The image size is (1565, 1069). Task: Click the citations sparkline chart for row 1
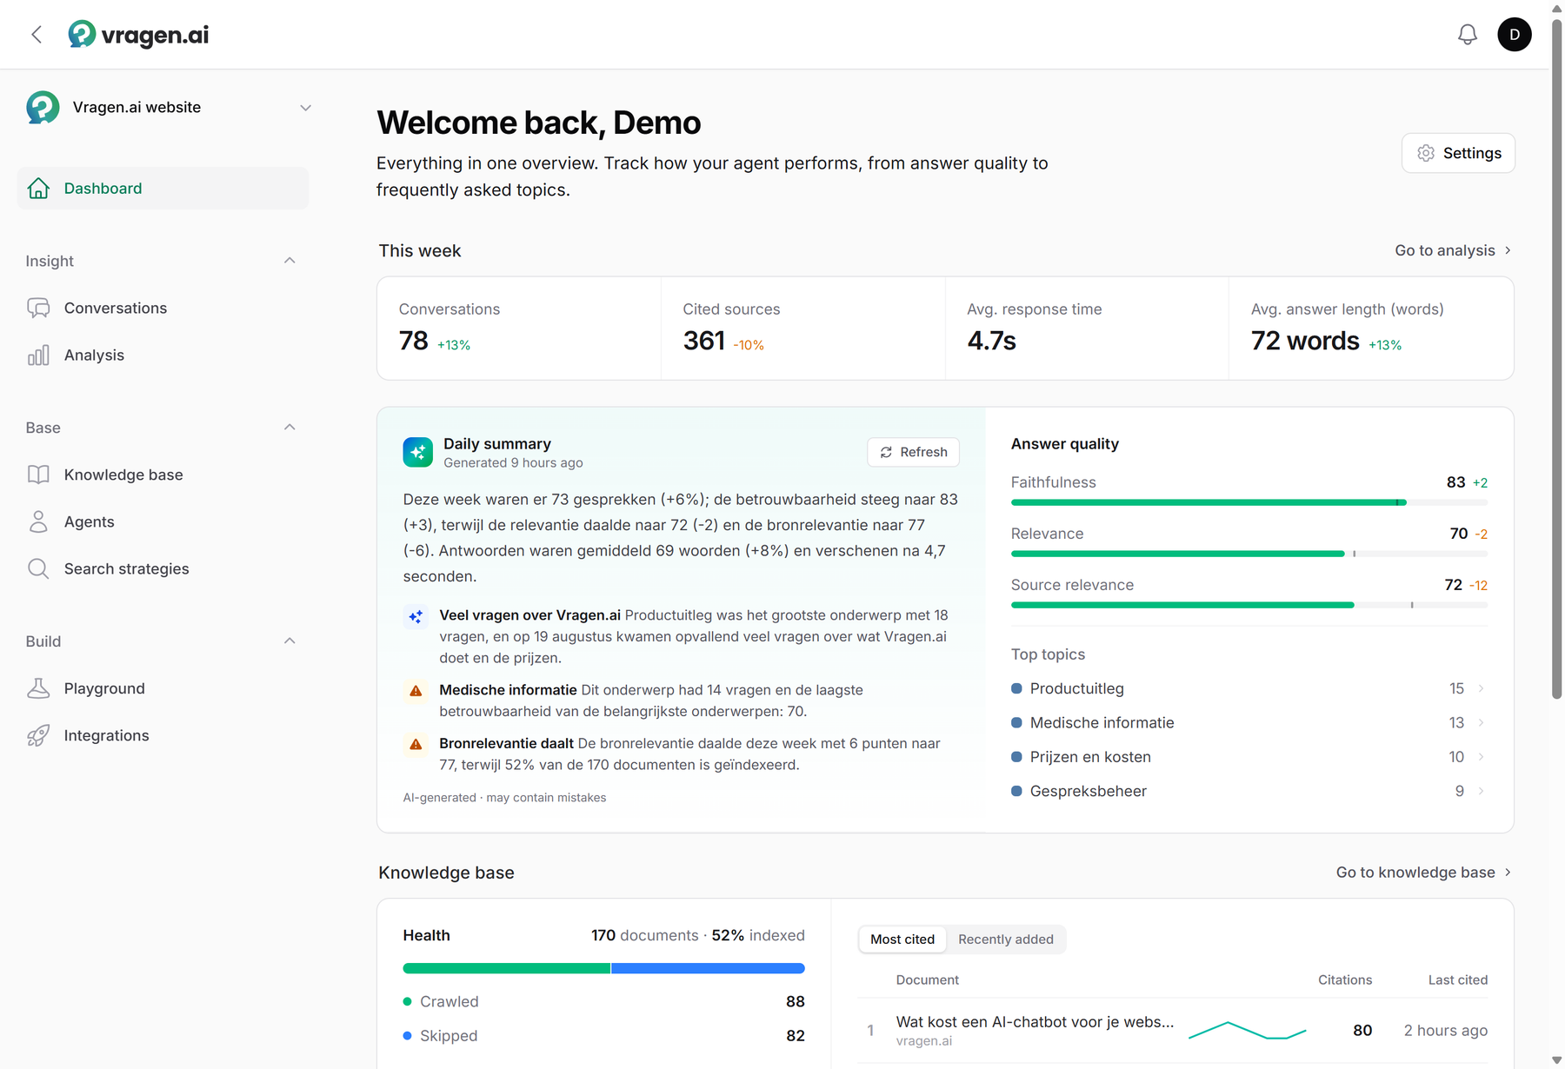point(1247,1031)
